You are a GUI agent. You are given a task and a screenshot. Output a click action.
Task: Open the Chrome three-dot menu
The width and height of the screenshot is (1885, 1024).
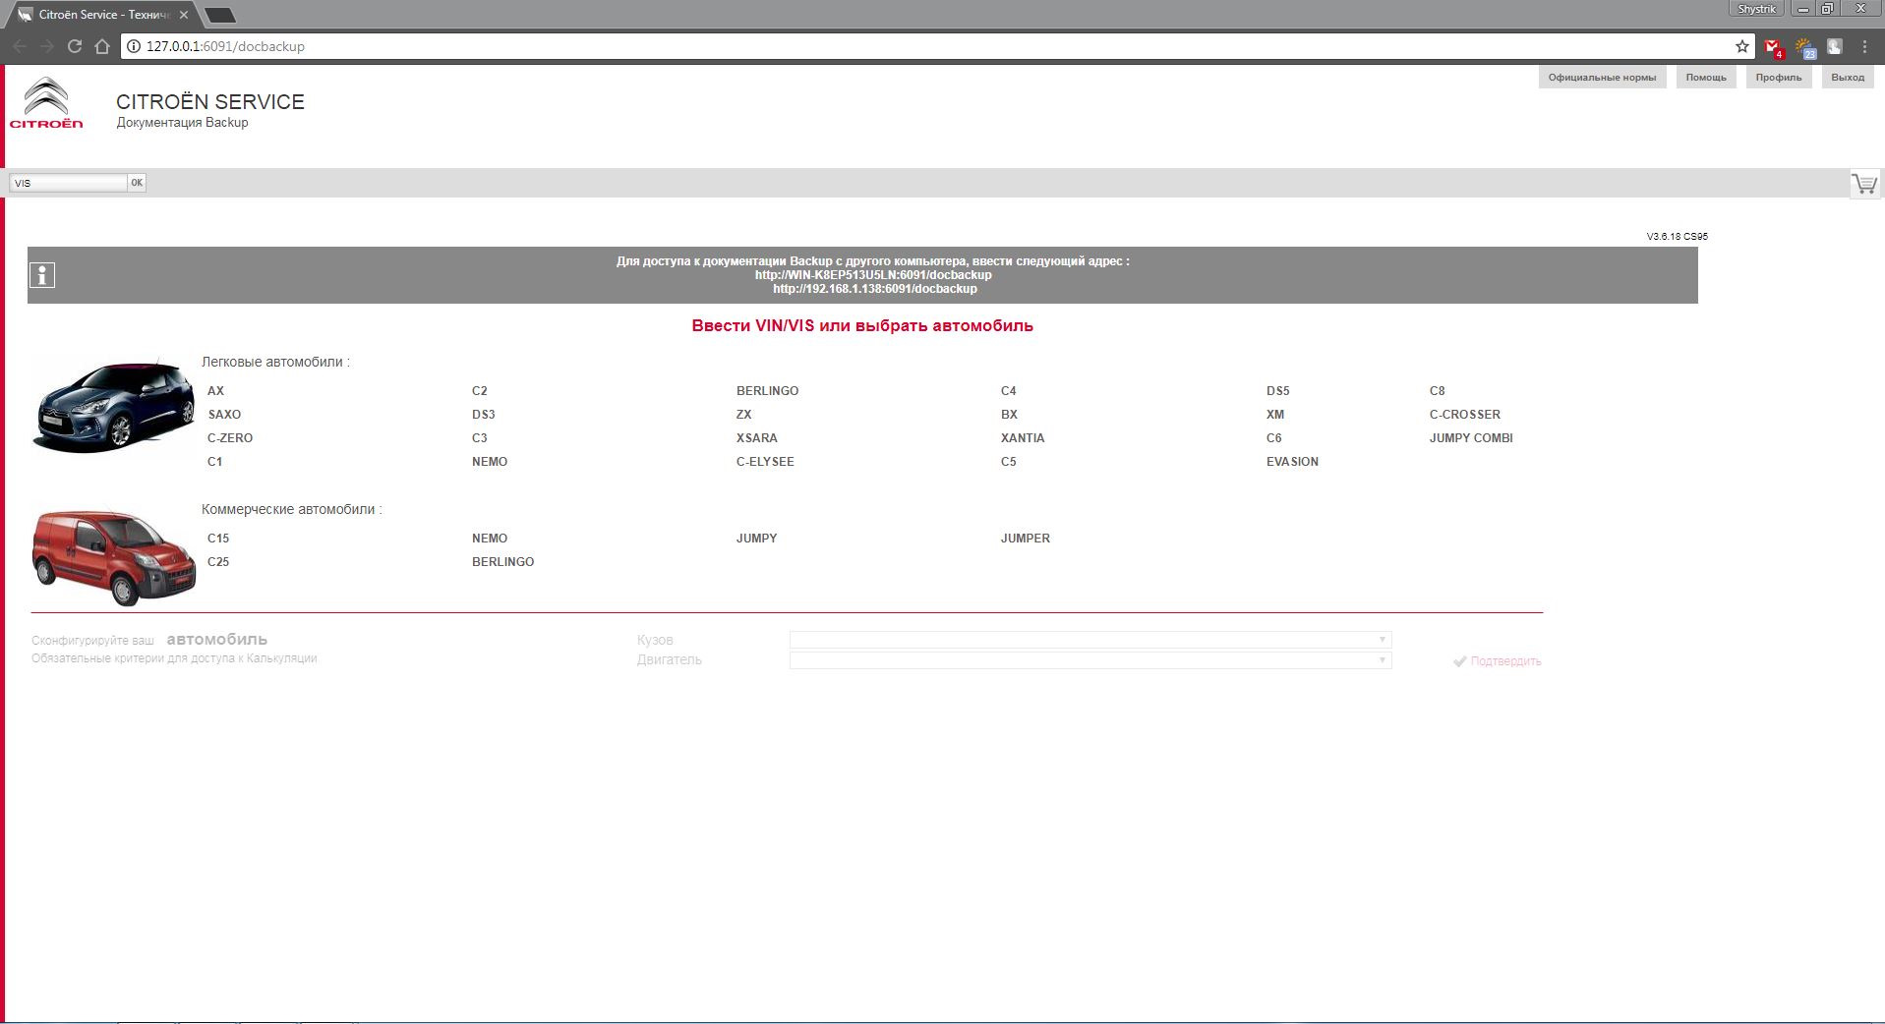[1864, 46]
